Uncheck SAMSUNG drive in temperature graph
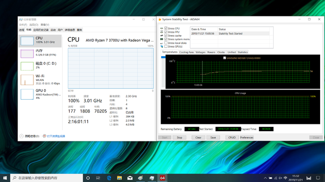 pyautogui.click(x=225, y=58)
